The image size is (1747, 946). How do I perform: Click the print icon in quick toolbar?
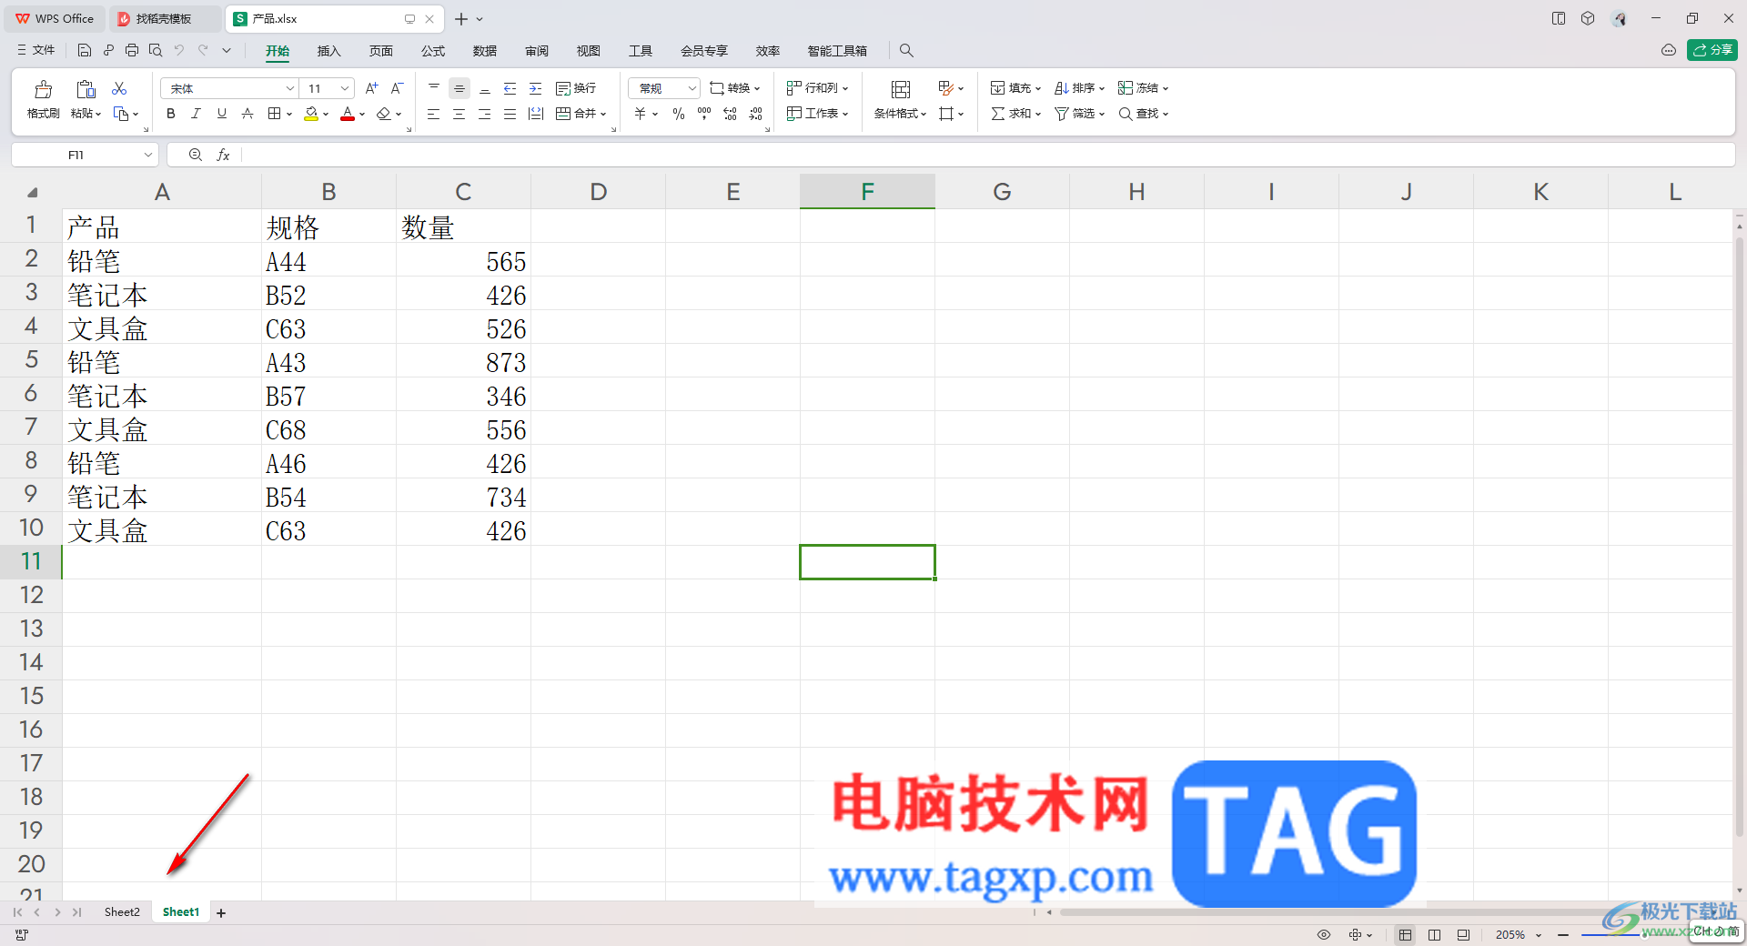132,50
